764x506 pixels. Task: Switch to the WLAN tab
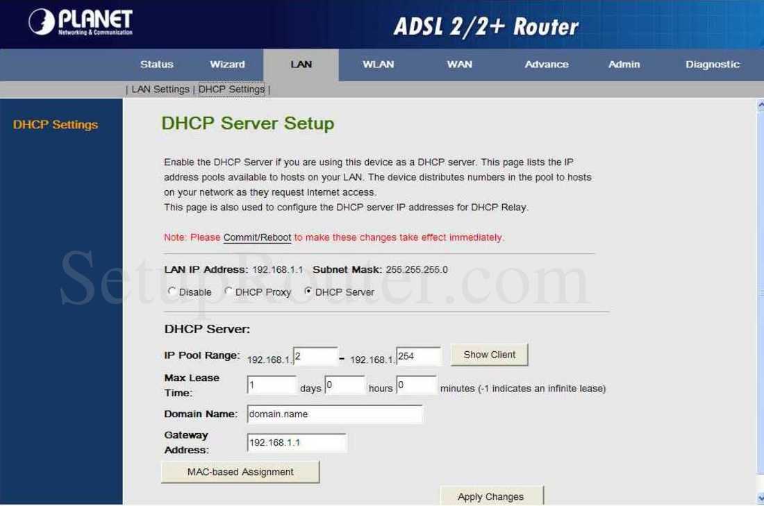pyautogui.click(x=378, y=65)
